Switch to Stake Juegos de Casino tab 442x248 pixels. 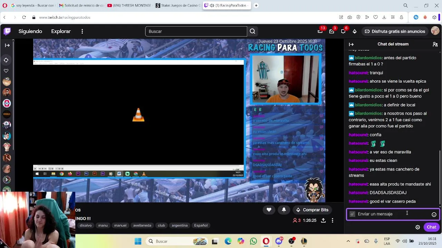(178, 6)
